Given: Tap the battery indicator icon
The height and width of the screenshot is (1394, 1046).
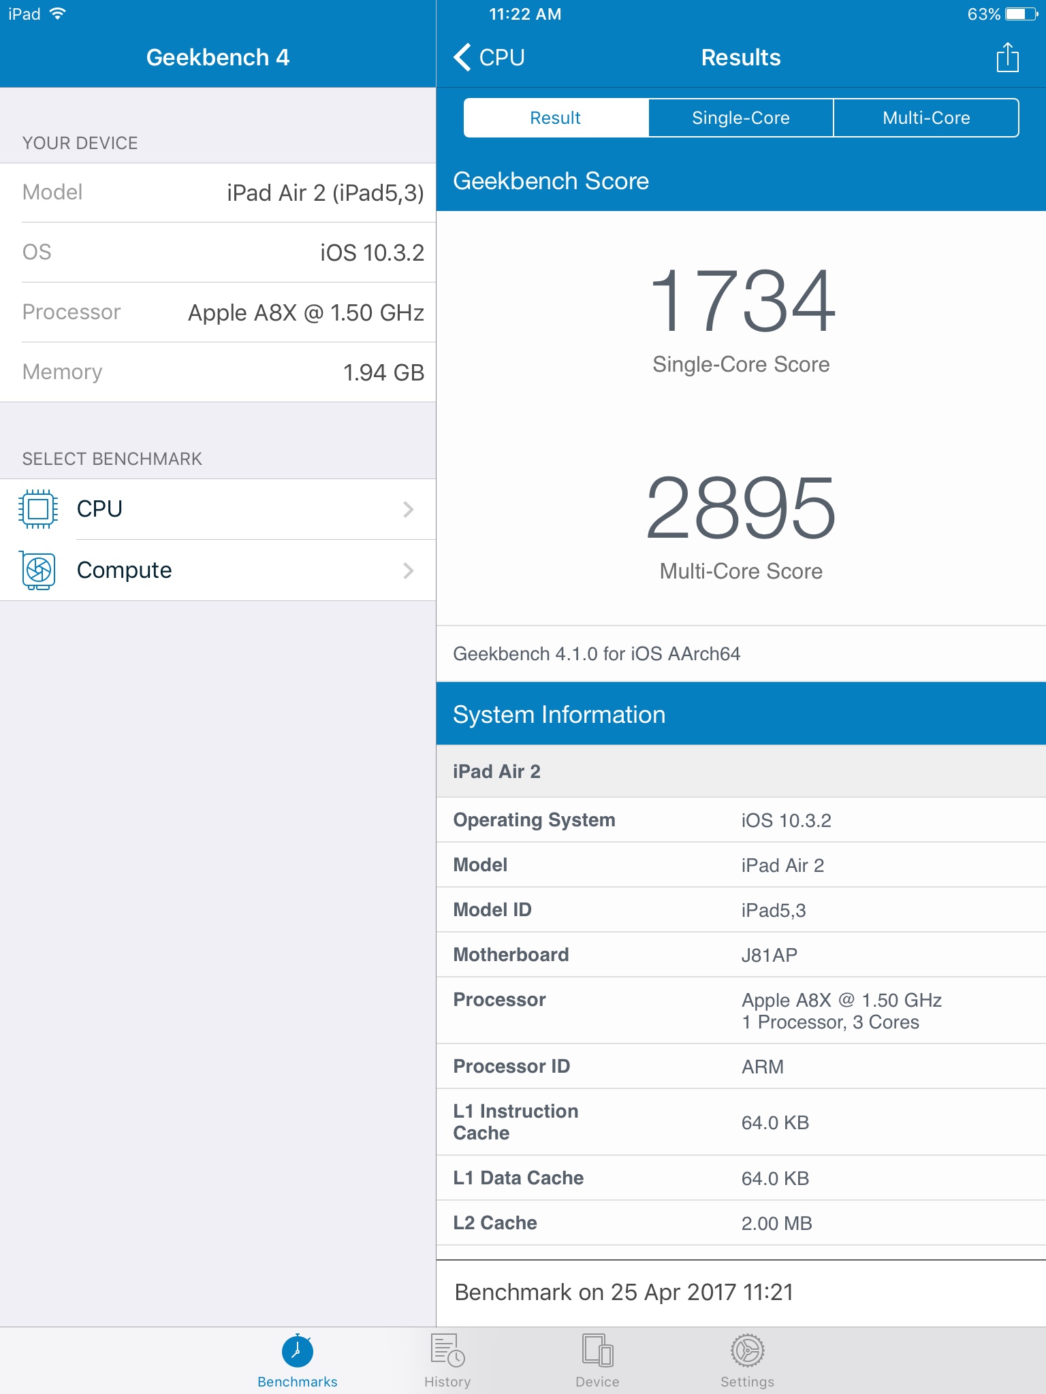Looking at the screenshot, I should coord(1021,14).
